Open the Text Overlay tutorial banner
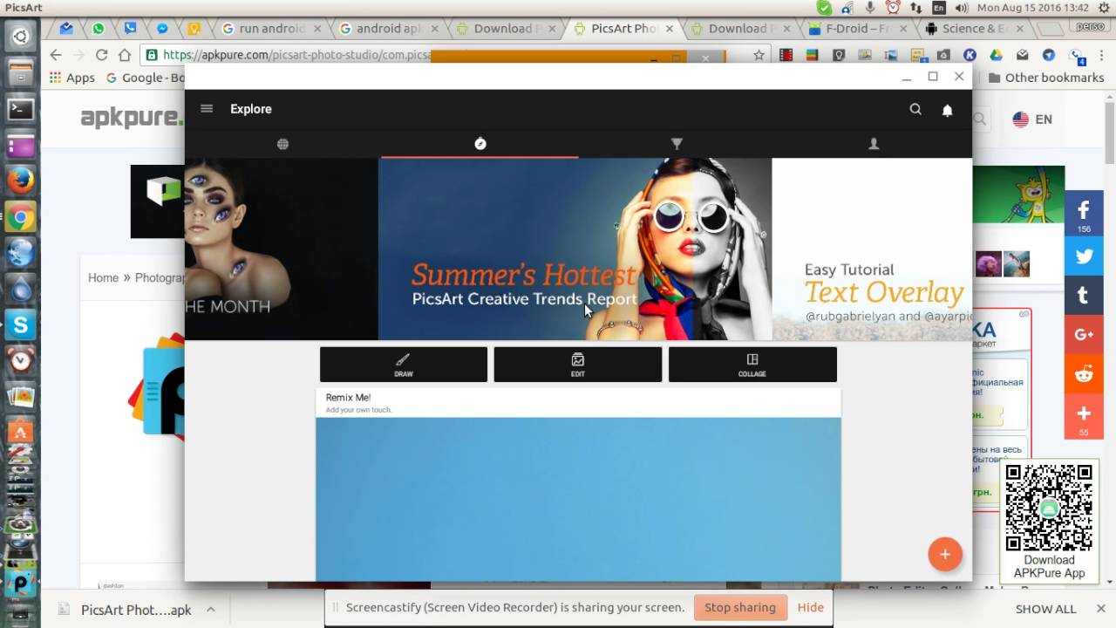The image size is (1116, 628). 872,249
